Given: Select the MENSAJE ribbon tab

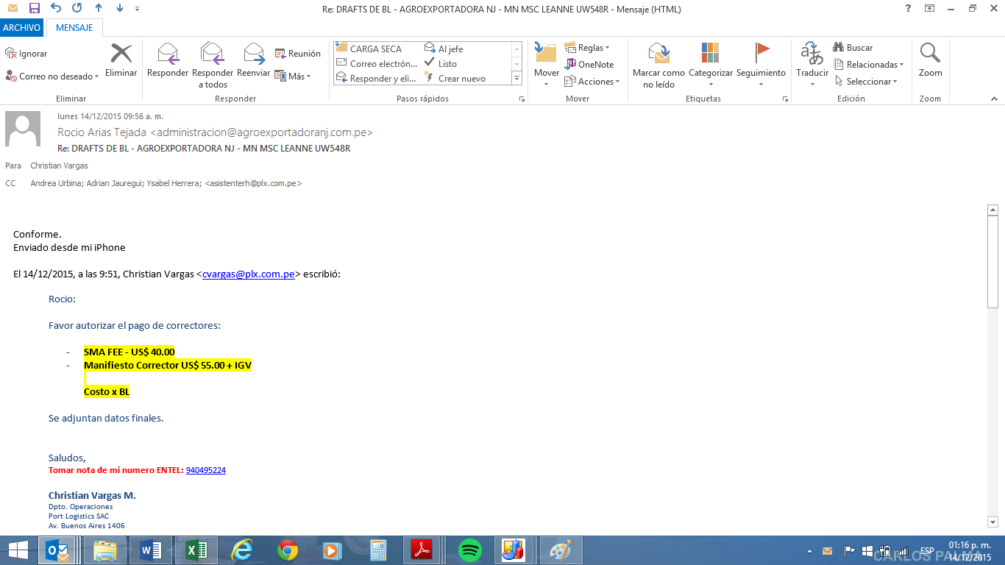Looking at the screenshot, I should tap(74, 28).
